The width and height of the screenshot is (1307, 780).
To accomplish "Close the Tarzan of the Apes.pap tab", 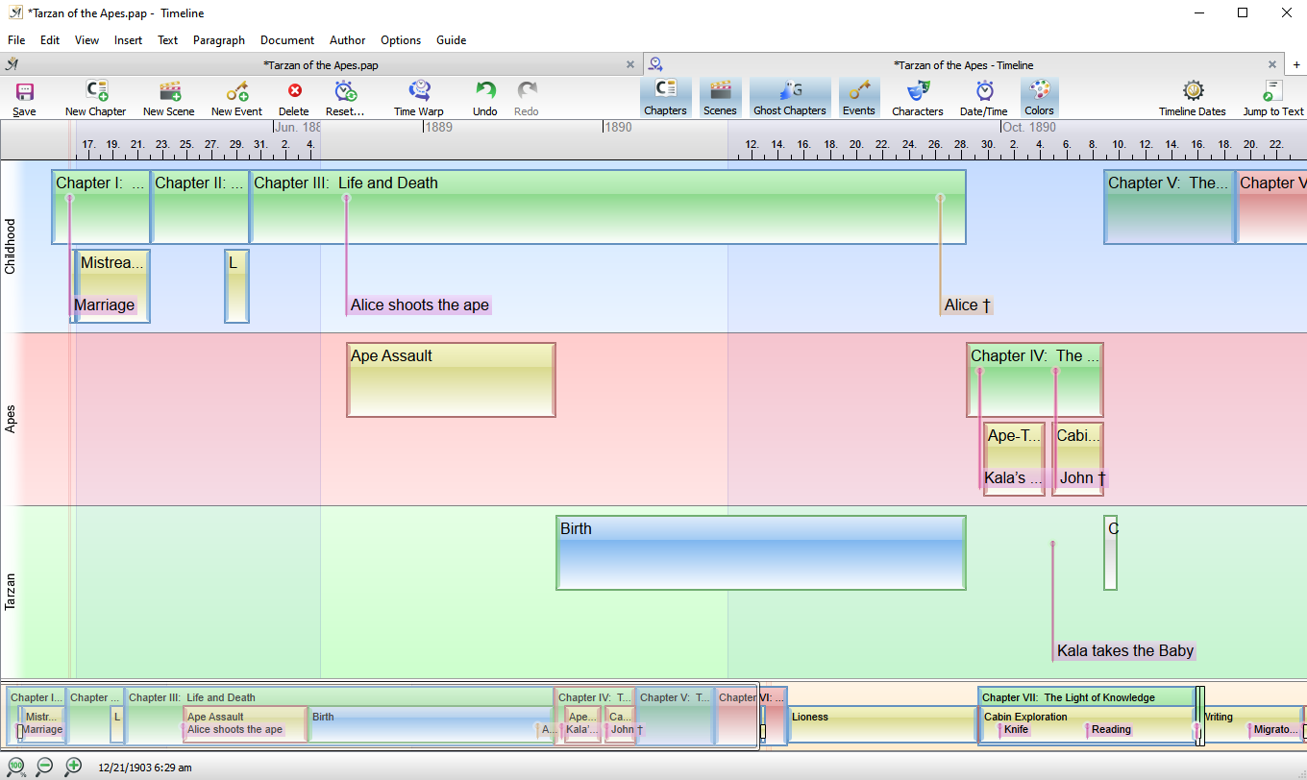I will coord(630,64).
